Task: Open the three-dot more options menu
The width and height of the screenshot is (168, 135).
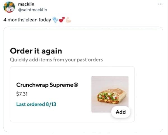Action: 160,5
